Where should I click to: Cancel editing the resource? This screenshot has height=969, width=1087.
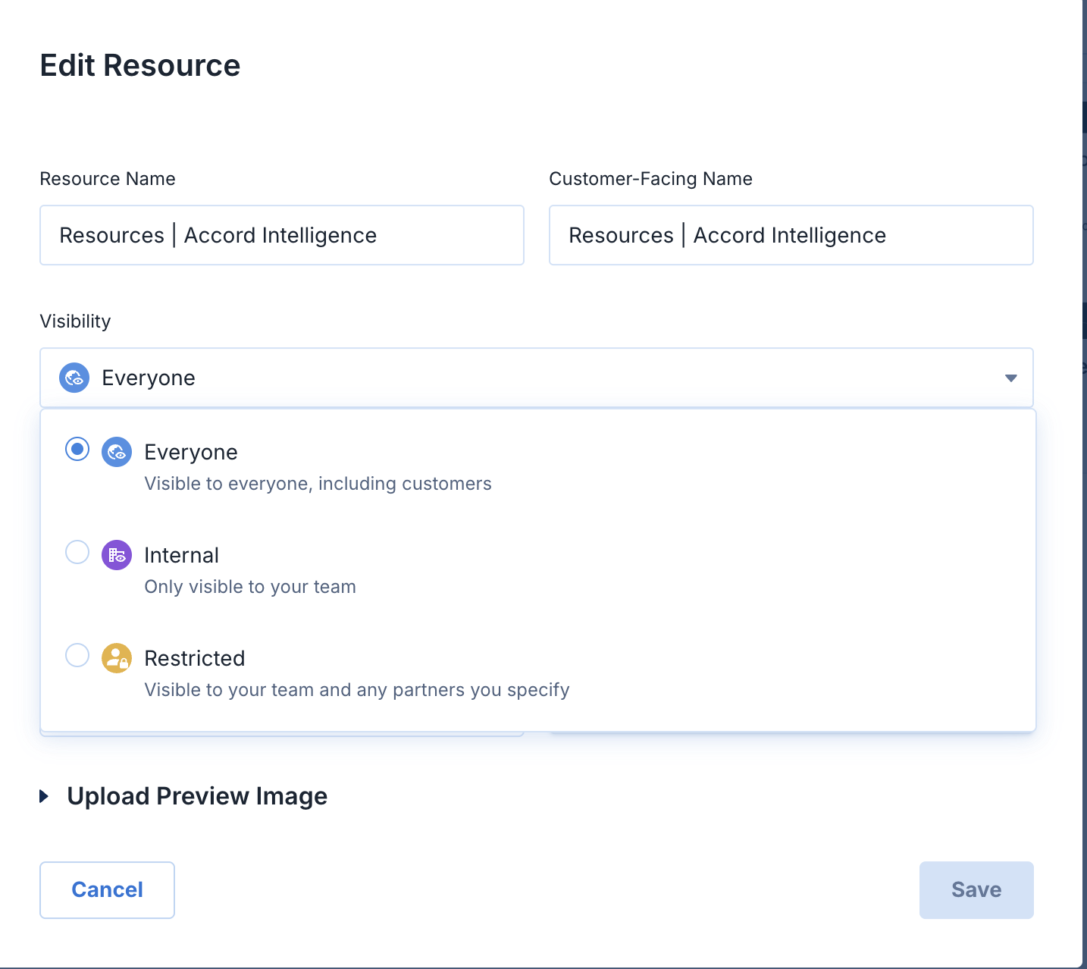click(x=107, y=890)
